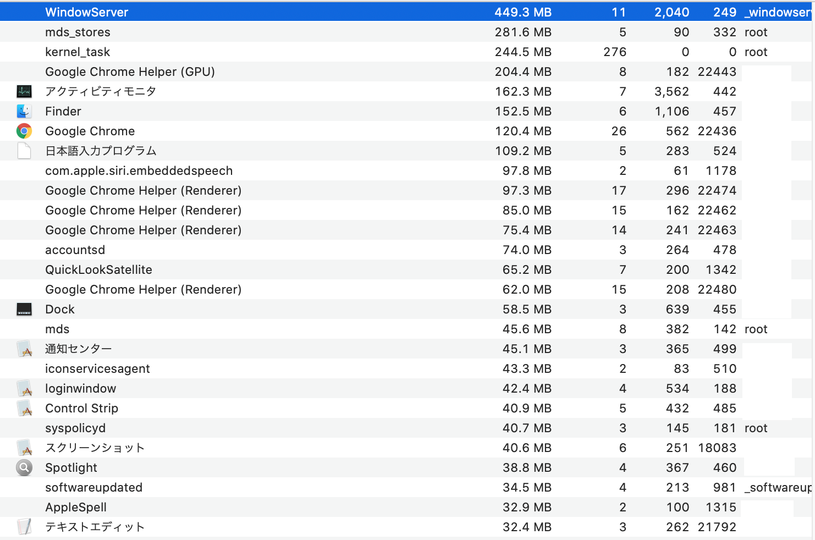Image resolution: width=815 pixels, height=540 pixels.
Task: Select the loginwindow process name
Action: click(81, 388)
